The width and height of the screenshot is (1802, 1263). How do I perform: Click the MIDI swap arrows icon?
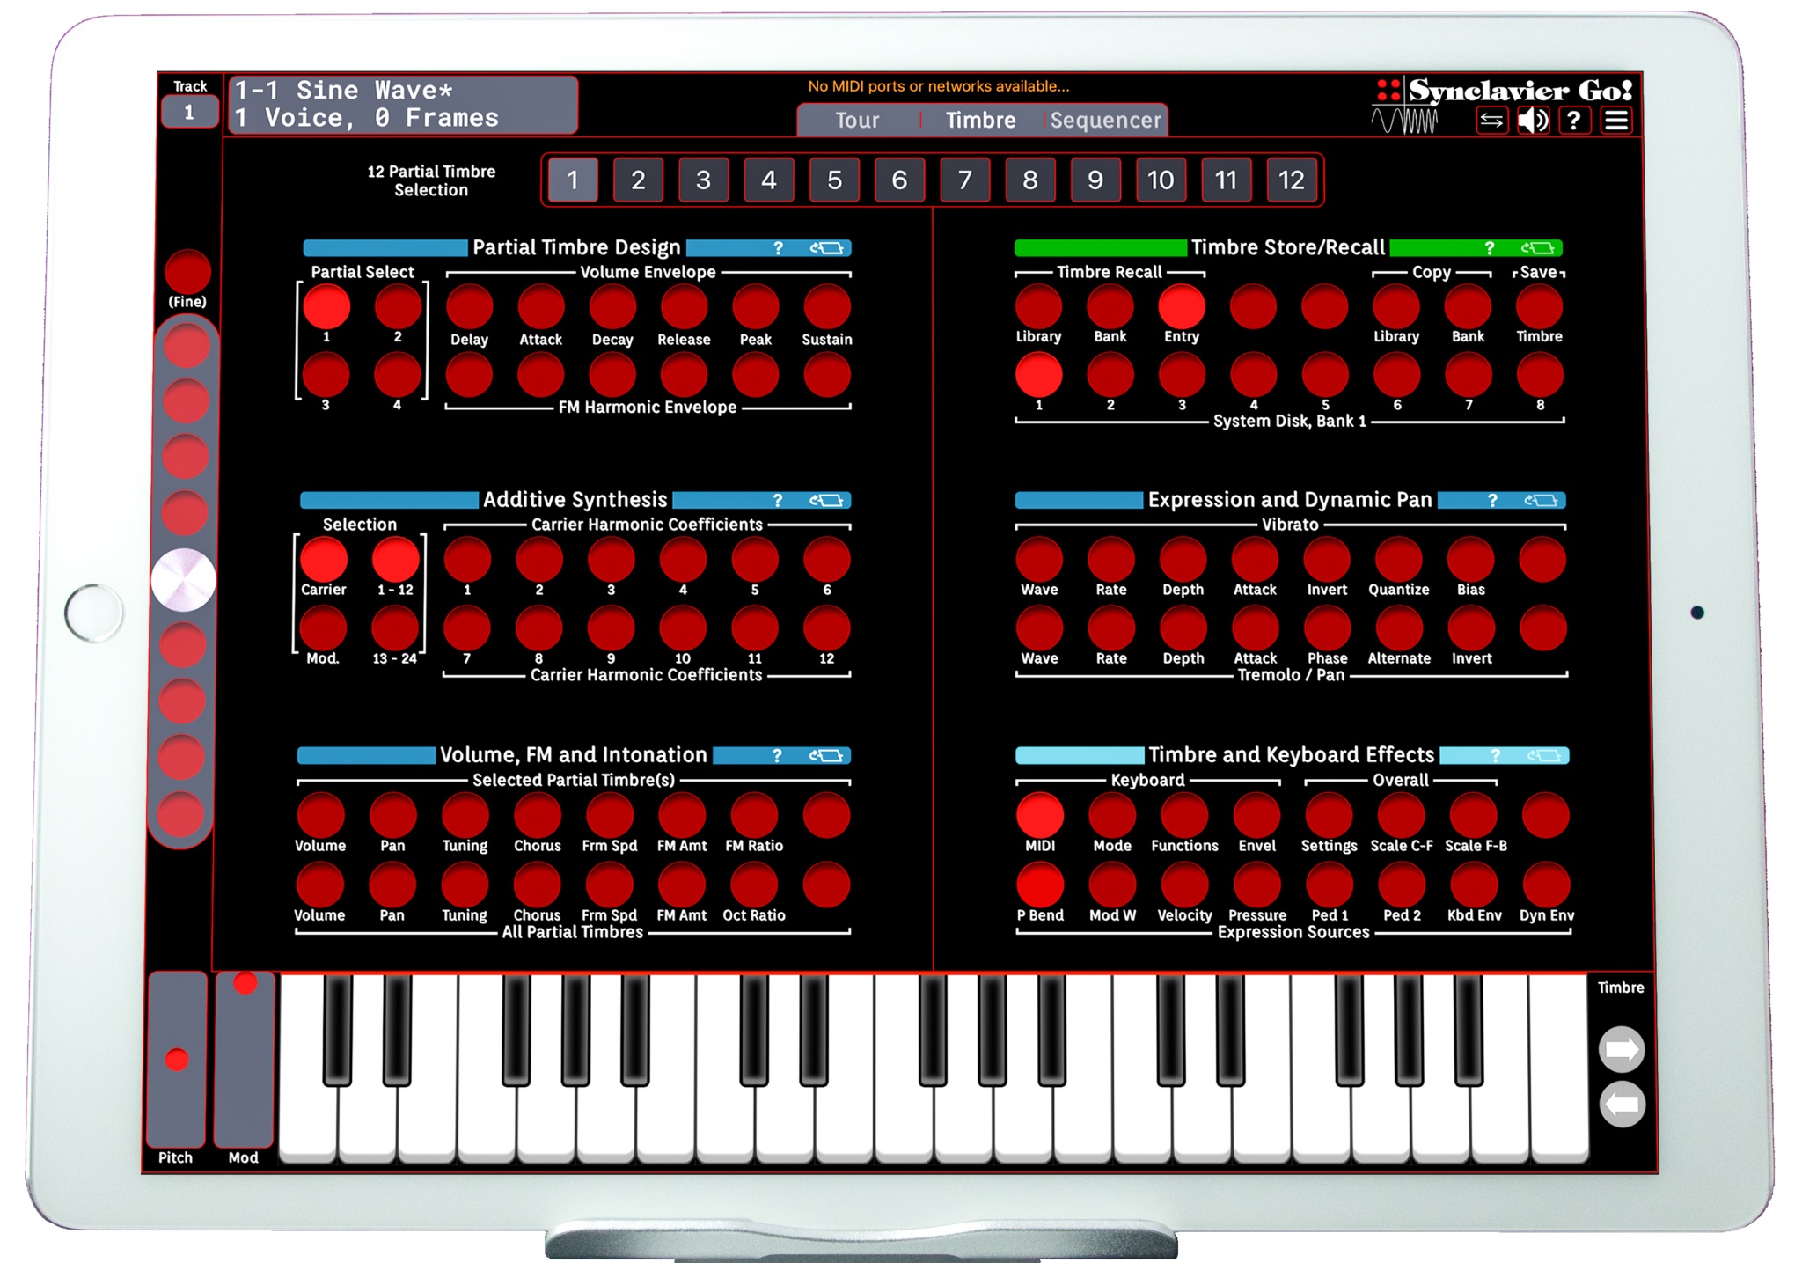tap(1491, 120)
